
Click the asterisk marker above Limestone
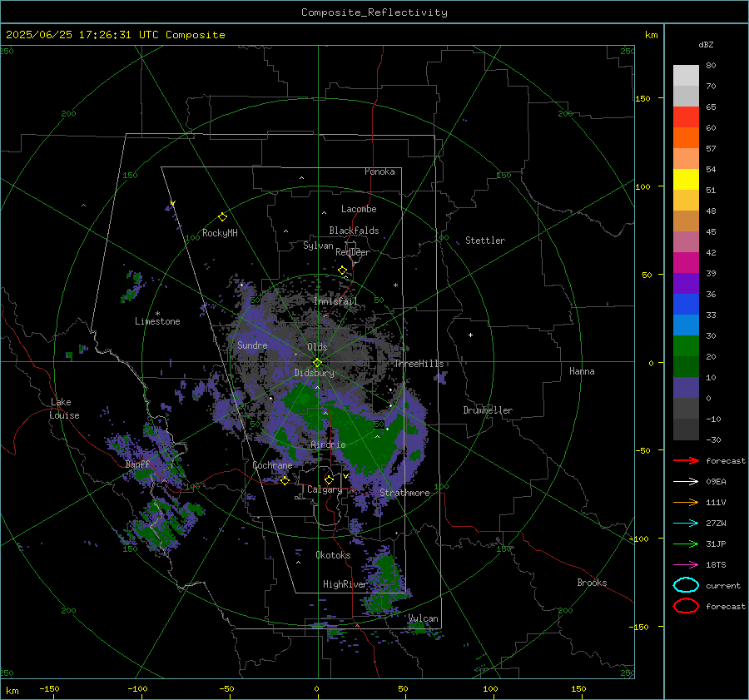pos(157,314)
